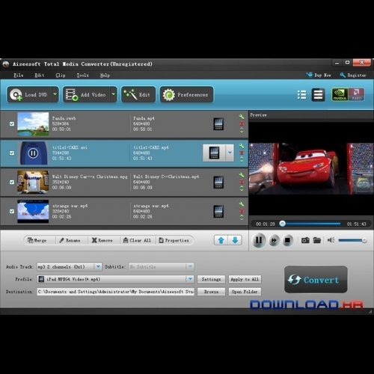Click the Convert button
Screen dimensions: 374x374
tap(316, 280)
